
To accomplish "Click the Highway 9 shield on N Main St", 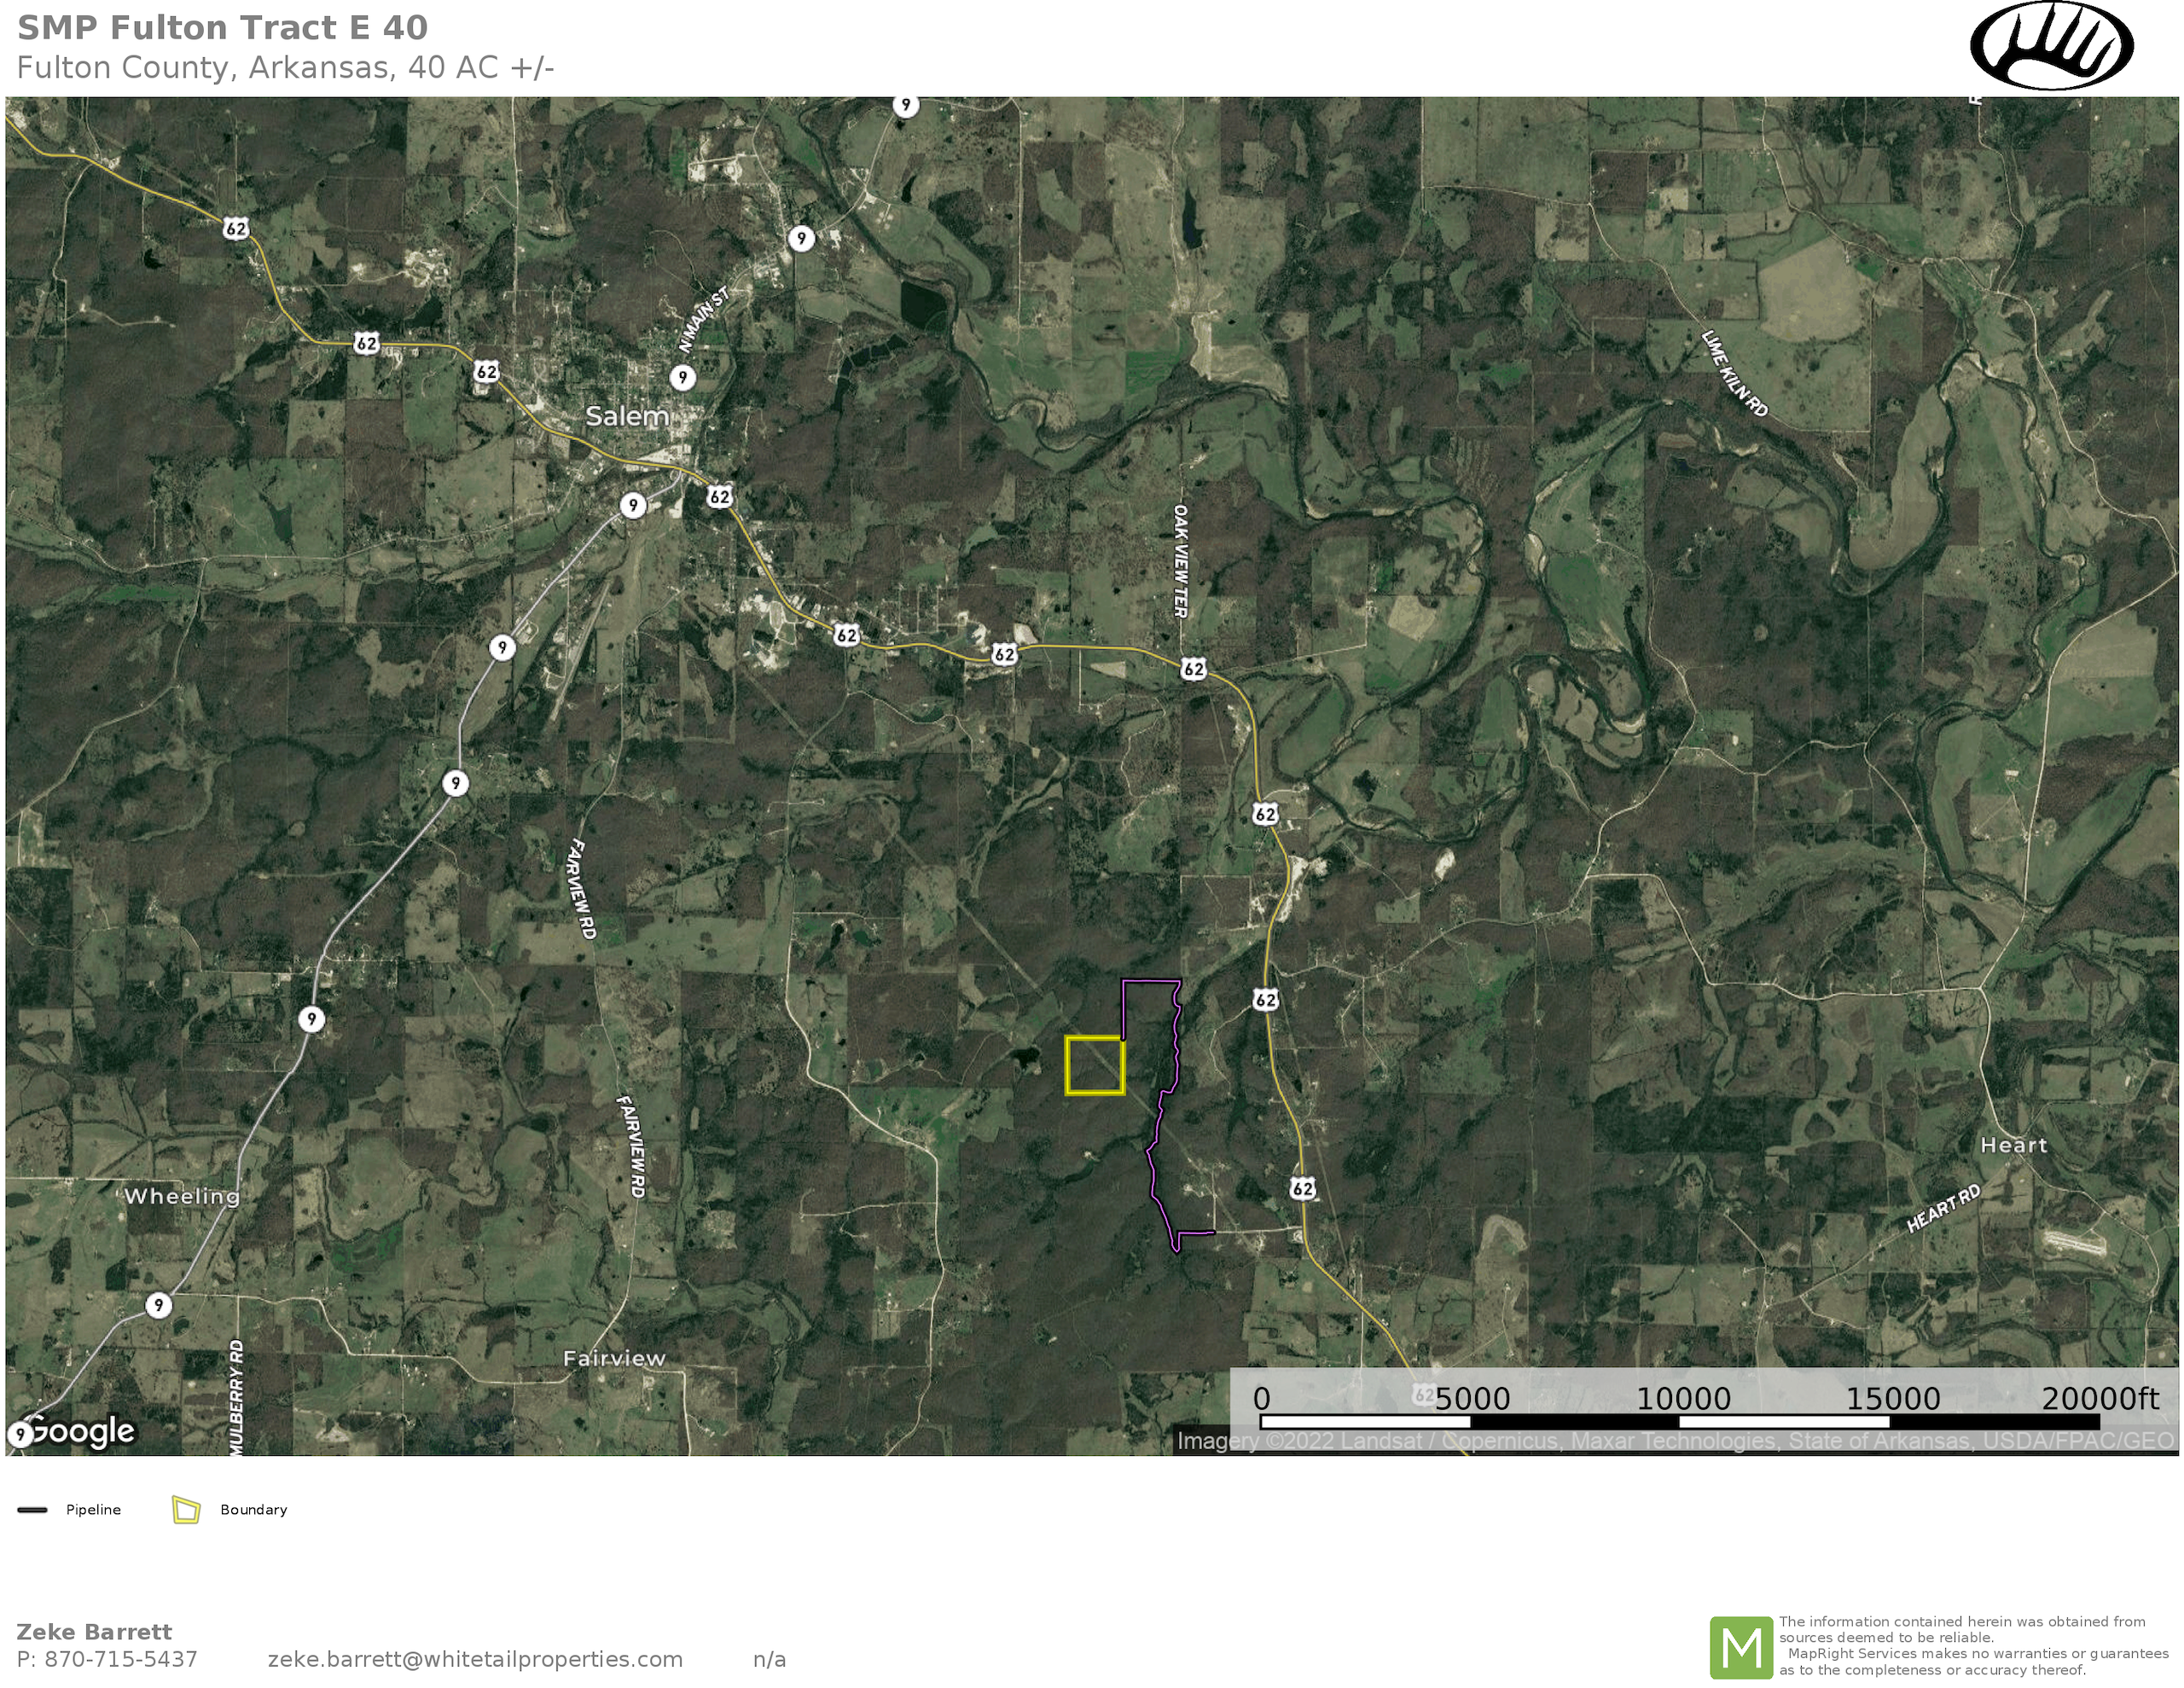I will pyautogui.click(x=682, y=377).
